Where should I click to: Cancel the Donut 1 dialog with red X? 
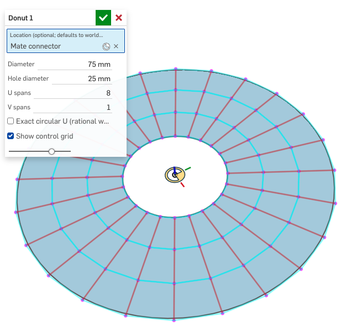tap(119, 18)
